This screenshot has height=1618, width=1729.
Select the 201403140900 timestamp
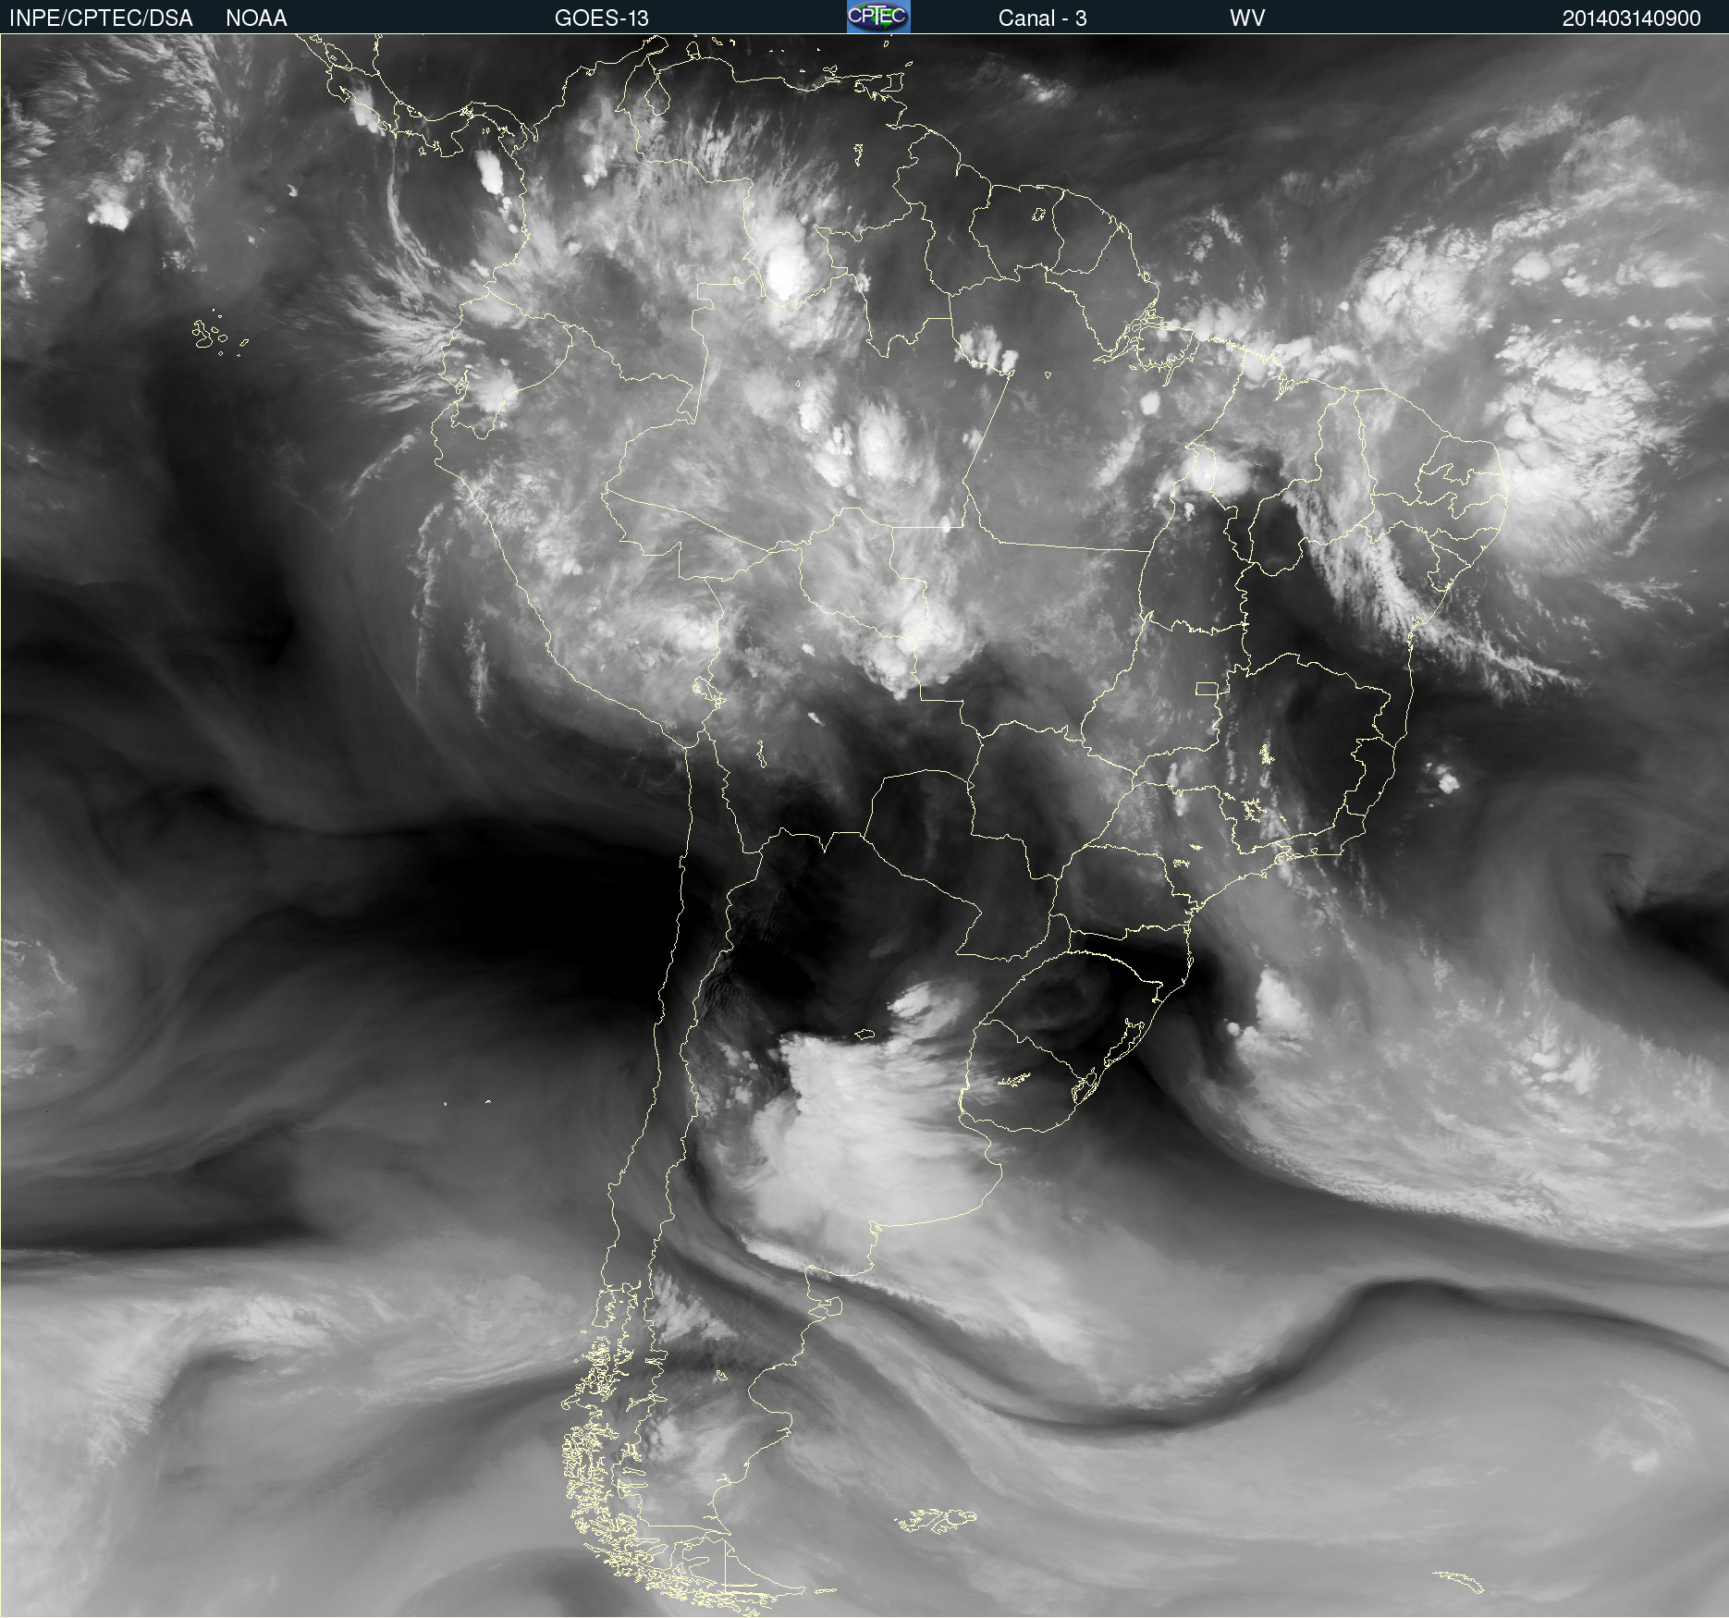1631,18
